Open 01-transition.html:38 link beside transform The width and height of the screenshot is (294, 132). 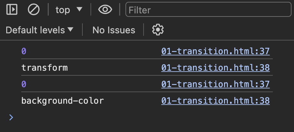(215, 68)
